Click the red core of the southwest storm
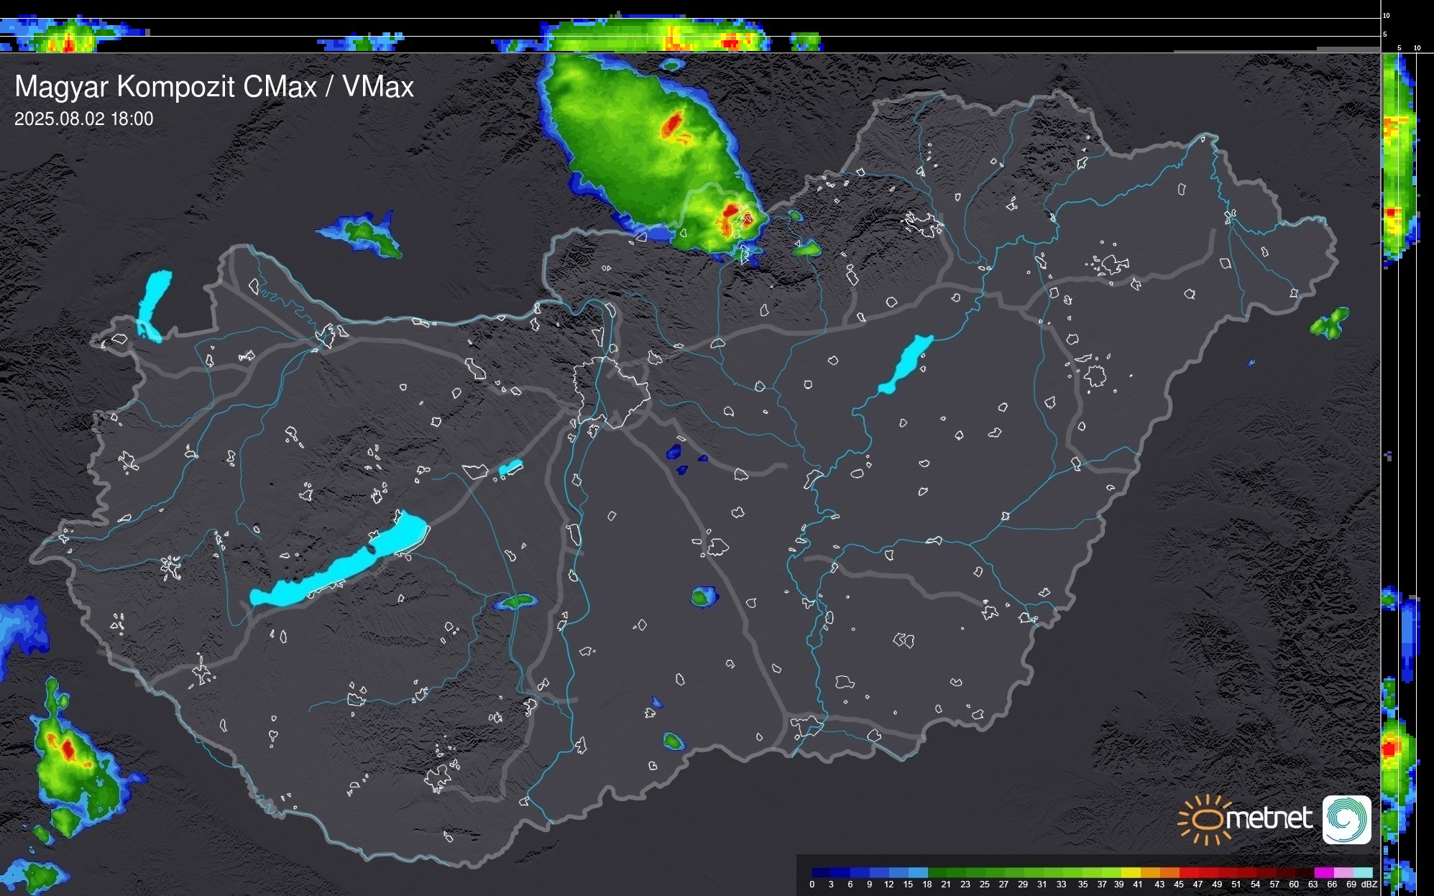The image size is (1434, 896). 68,749
